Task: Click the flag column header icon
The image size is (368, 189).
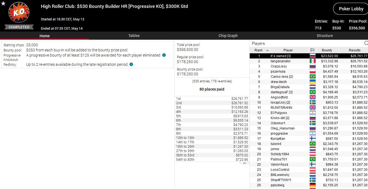Action: (312, 50)
